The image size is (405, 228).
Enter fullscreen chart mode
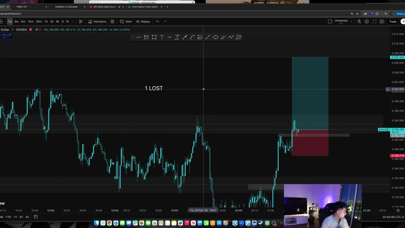pos(374,22)
